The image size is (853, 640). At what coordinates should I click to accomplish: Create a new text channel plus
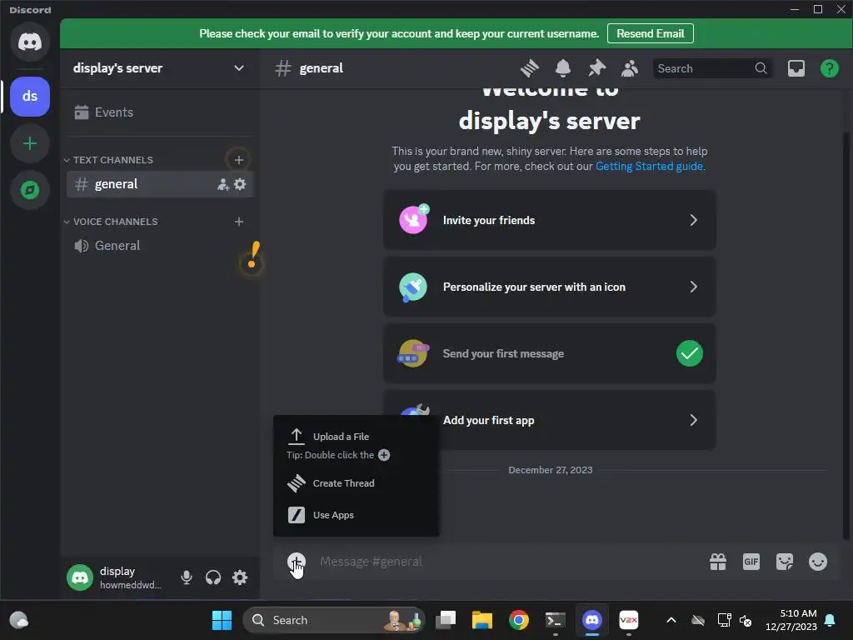coord(239,160)
